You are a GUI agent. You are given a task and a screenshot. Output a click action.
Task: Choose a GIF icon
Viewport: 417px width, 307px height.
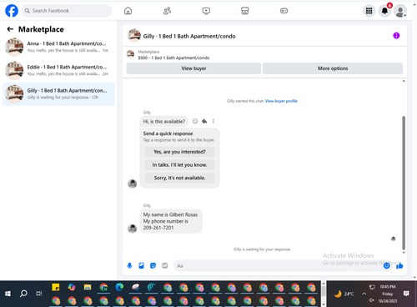click(165, 266)
